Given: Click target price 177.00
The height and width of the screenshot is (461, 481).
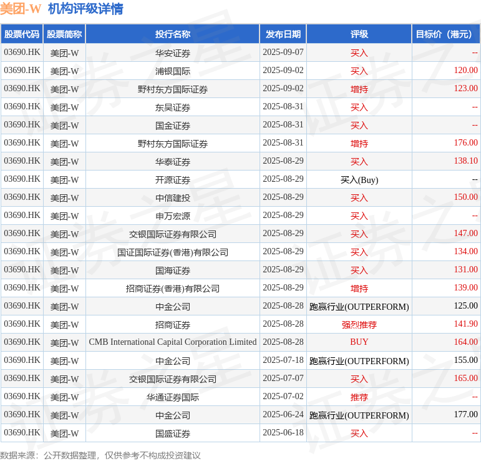Looking at the screenshot, I should click(x=465, y=415).
